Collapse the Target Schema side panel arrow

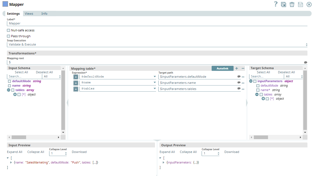[x=247, y=103]
